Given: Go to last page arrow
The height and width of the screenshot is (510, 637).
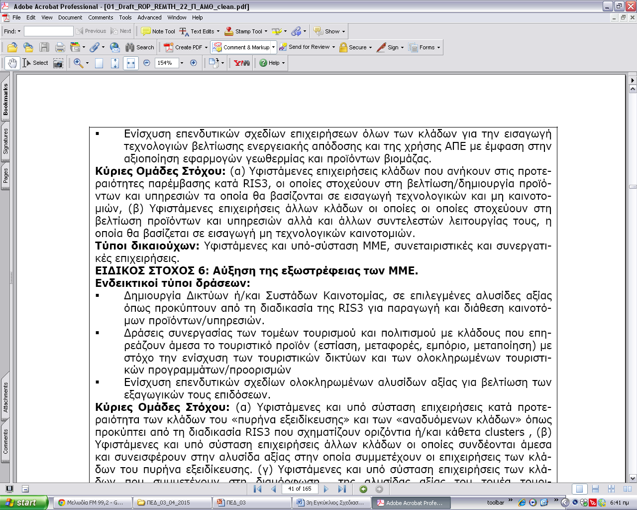Looking at the screenshot, I should click(x=342, y=489).
